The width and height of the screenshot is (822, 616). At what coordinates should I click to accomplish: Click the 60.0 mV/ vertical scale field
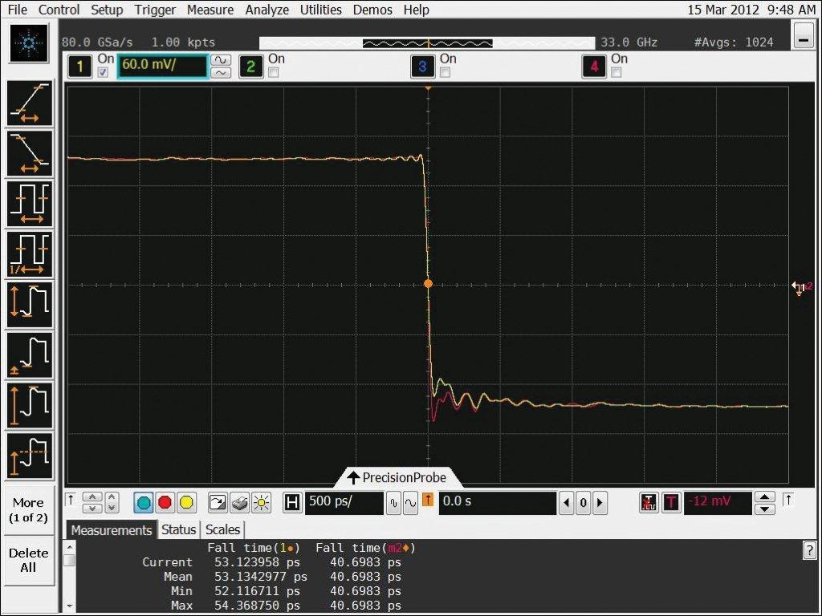pyautogui.click(x=163, y=67)
